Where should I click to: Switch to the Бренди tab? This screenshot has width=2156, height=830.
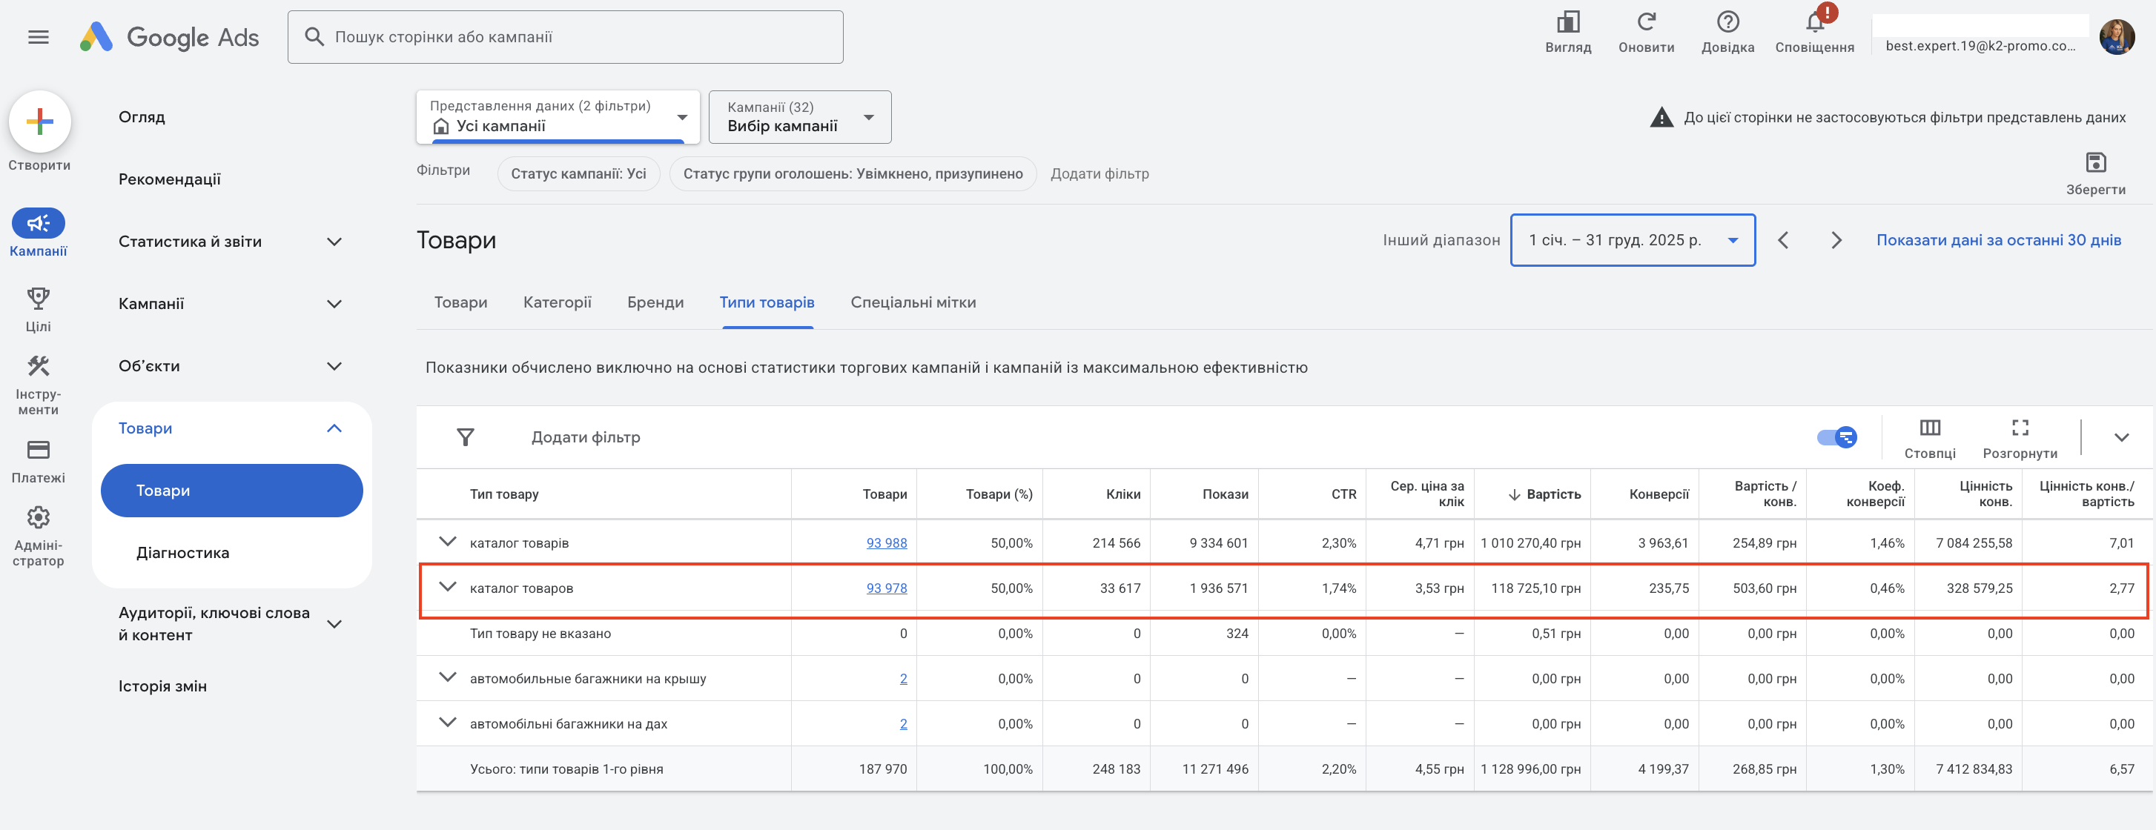pyautogui.click(x=655, y=302)
